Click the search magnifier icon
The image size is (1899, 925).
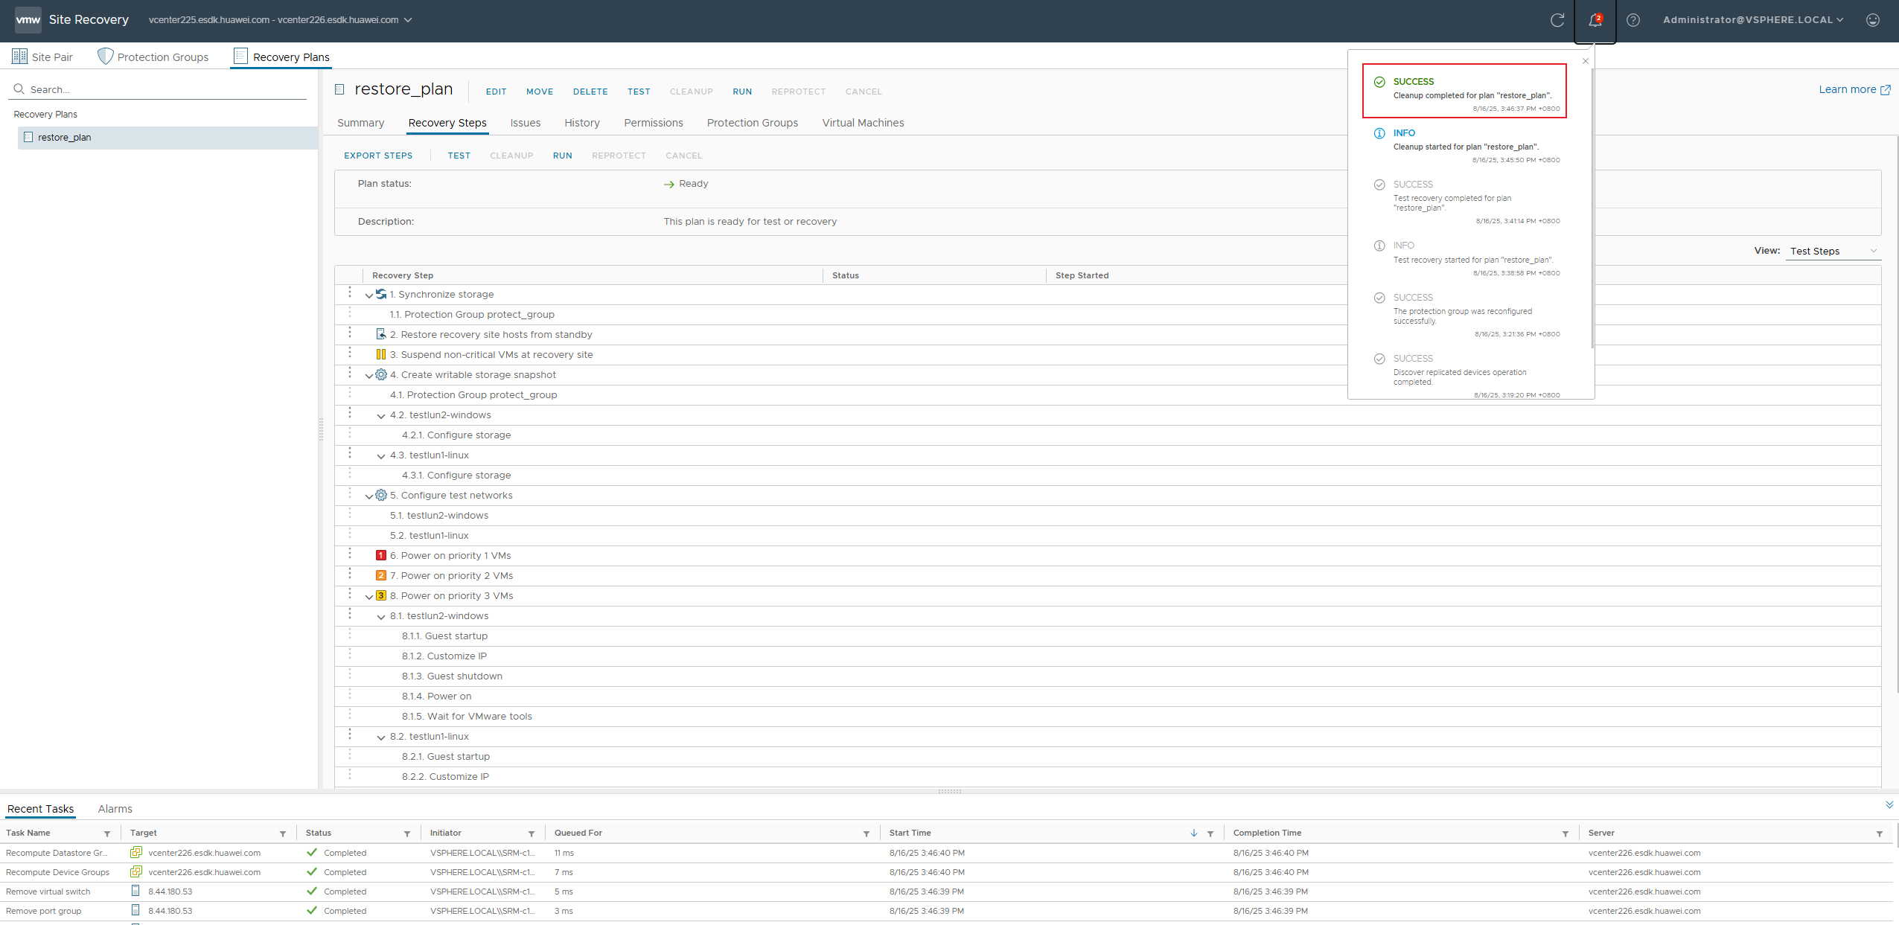(x=19, y=89)
